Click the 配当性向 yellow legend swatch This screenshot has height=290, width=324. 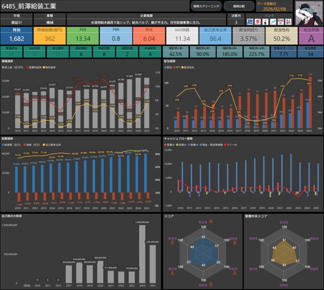click(x=182, y=67)
